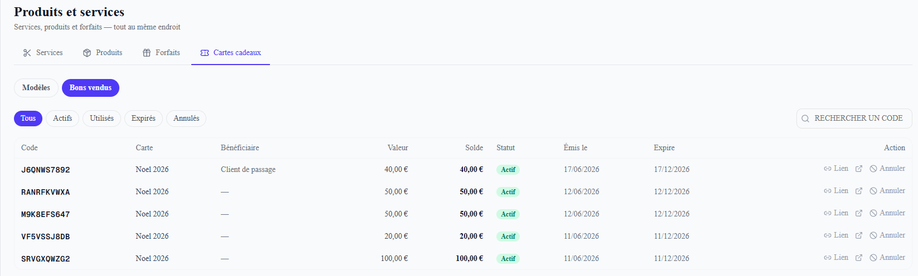Annuler the voucher M9K8EFS647
Image resolution: width=918 pixels, height=276 pixels.
coord(887,213)
